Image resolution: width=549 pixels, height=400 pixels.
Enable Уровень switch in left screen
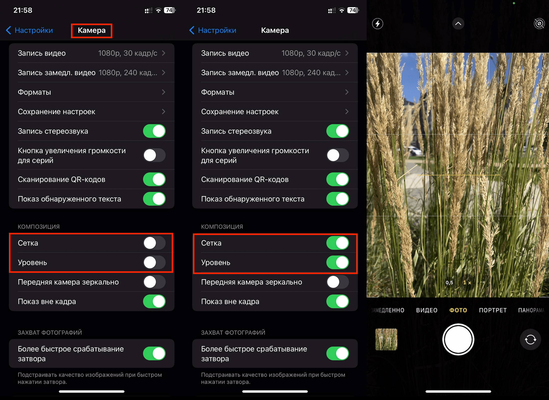click(154, 262)
